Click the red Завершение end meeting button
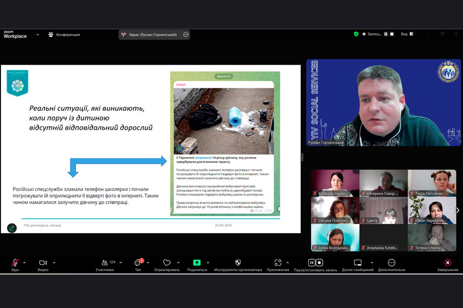 tap(448, 263)
